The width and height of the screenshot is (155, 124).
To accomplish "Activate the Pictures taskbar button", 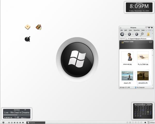I will 36,122.
